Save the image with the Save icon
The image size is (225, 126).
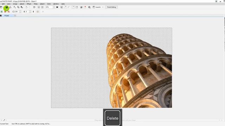7,7
